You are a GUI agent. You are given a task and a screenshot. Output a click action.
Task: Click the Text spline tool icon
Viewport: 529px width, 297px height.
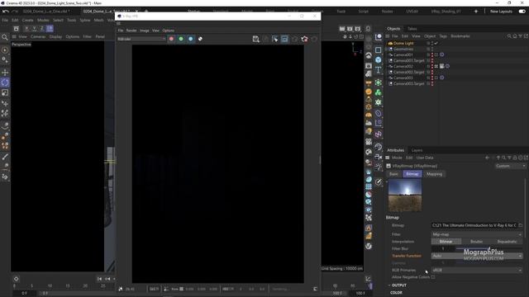tap(379, 70)
